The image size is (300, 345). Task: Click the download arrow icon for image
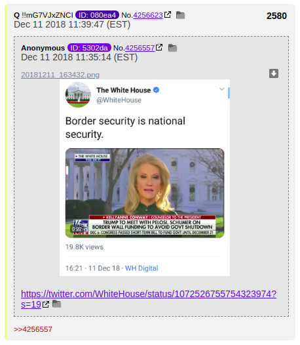click(x=274, y=73)
